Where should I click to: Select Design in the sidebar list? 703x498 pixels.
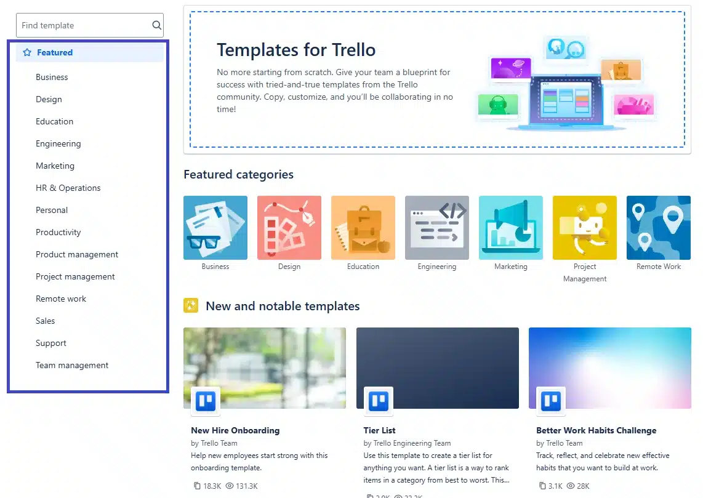pyautogui.click(x=49, y=100)
